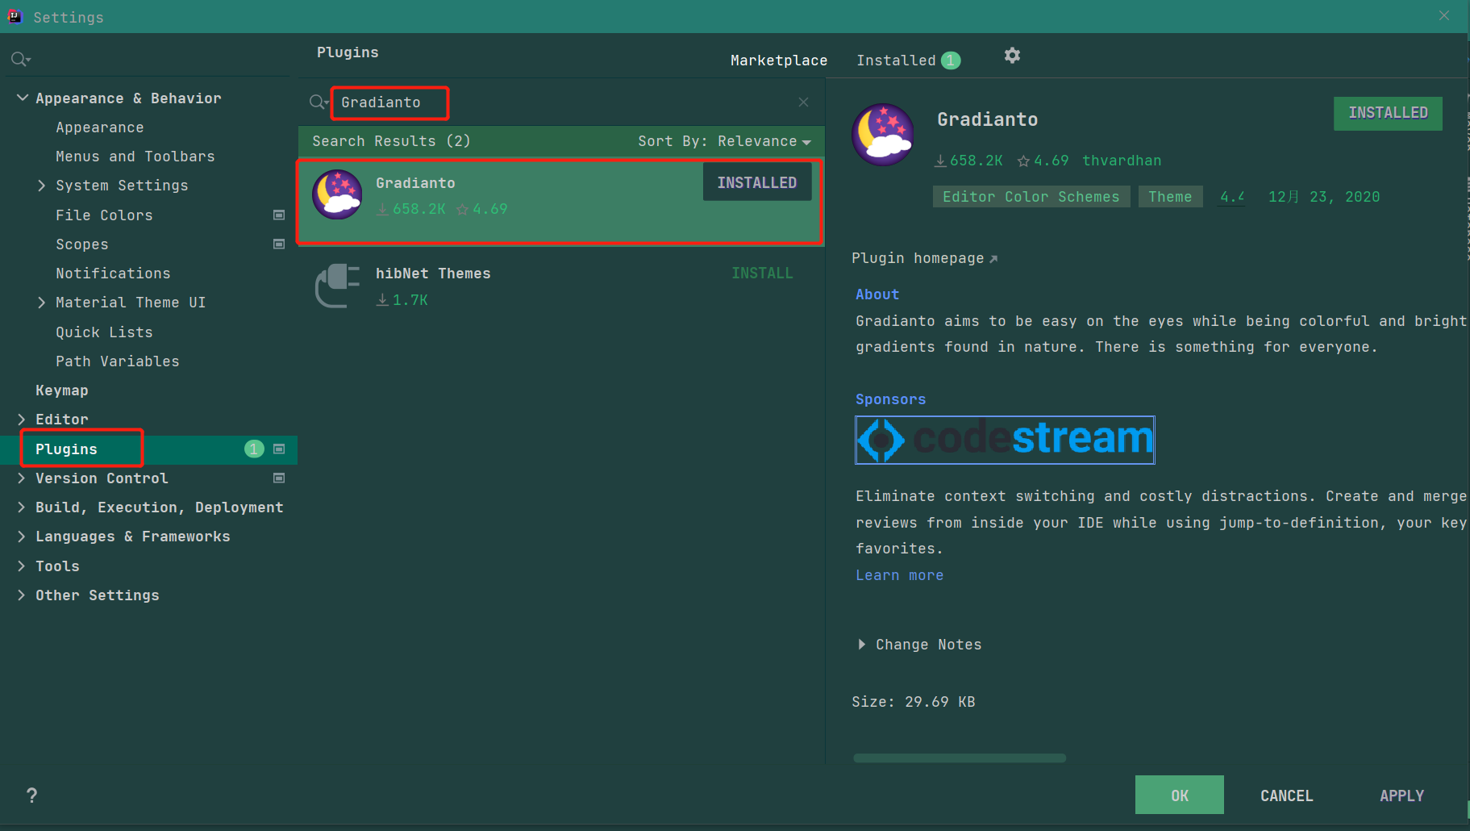Open Path Variables settings
Viewport: 1470px width, 831px height.
point(118,361)
